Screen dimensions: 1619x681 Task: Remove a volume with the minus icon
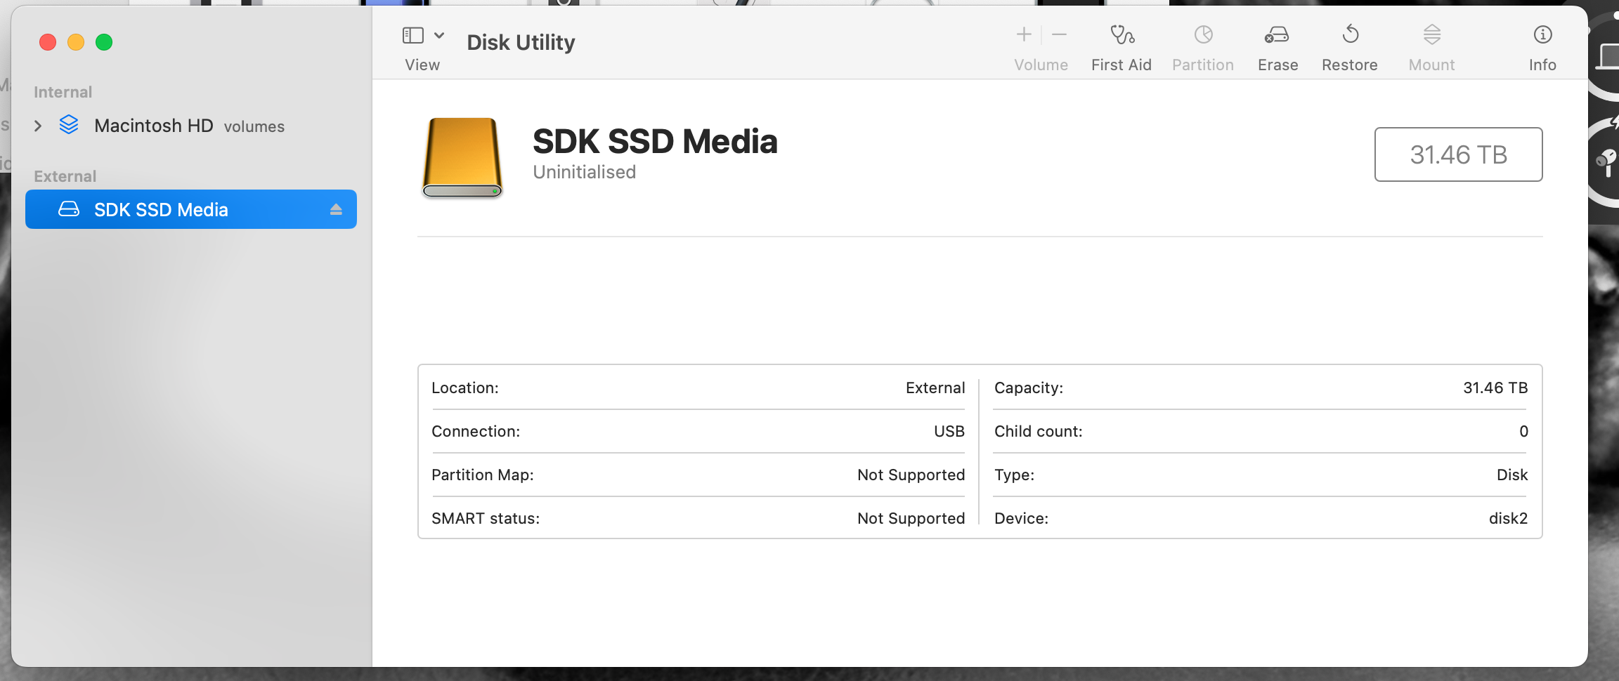click(x=1059, y=34)
